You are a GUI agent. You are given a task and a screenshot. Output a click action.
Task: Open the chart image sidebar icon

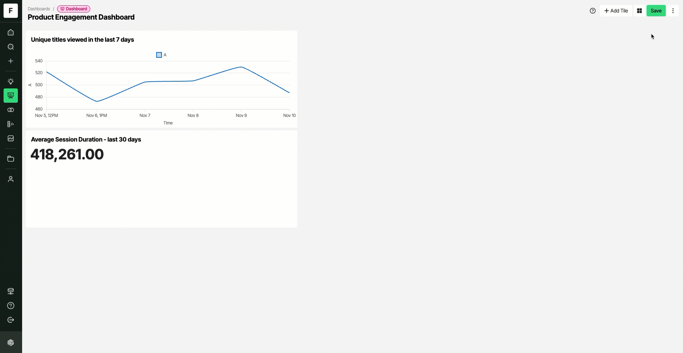[11, 138]
